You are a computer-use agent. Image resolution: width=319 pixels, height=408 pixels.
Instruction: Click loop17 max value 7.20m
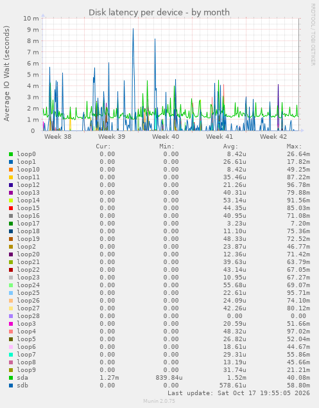coord(300,224)
